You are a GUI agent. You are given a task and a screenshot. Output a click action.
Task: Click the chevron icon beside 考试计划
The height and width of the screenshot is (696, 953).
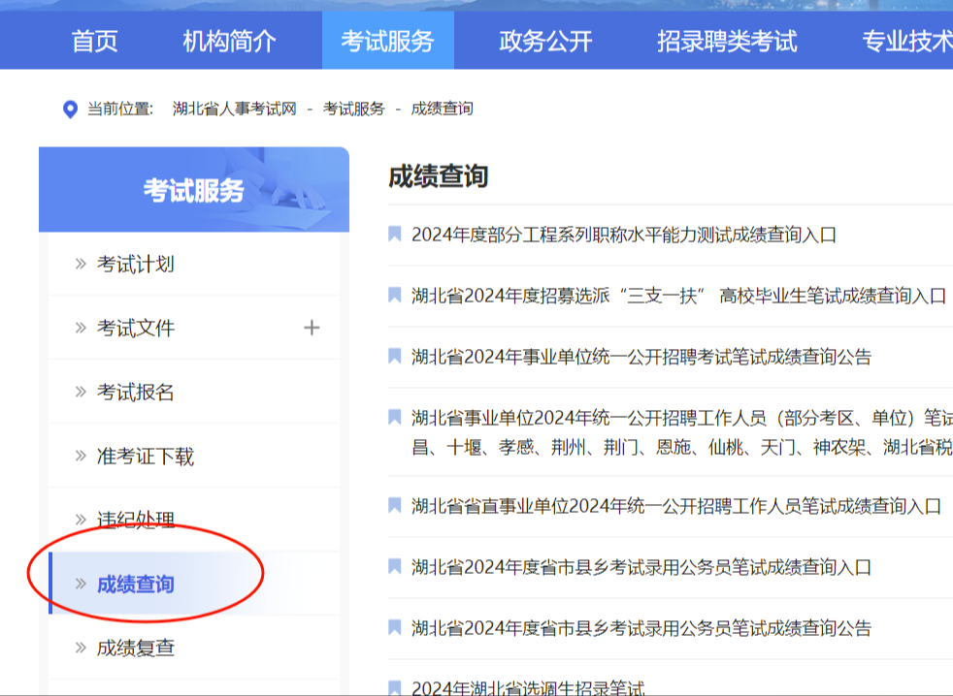point(81,264)
